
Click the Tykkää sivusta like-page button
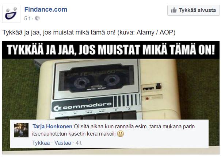(x=193, y=10)
